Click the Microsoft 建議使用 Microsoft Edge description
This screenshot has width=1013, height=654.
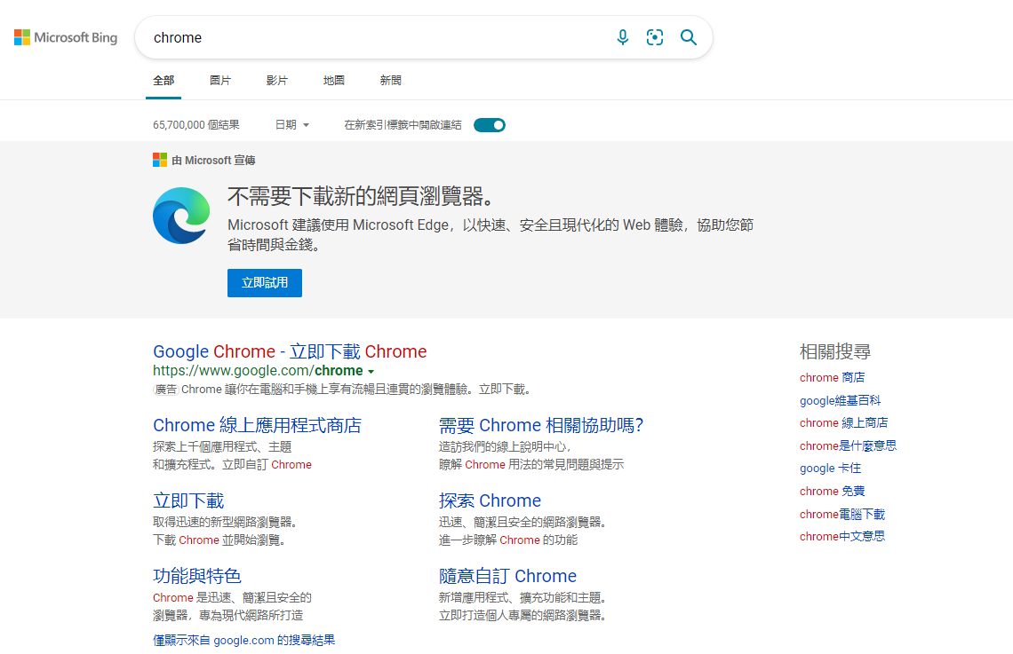tap(491, 235)
